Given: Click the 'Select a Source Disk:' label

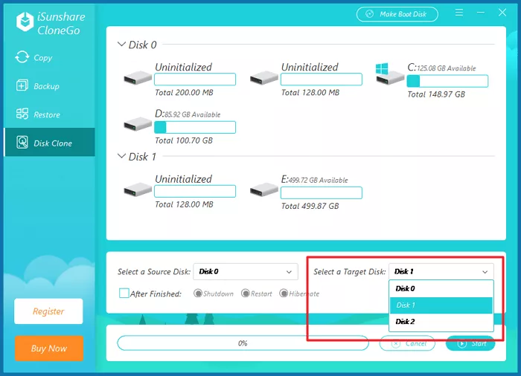Looking at the screenshot, I should tap(154, 272).
